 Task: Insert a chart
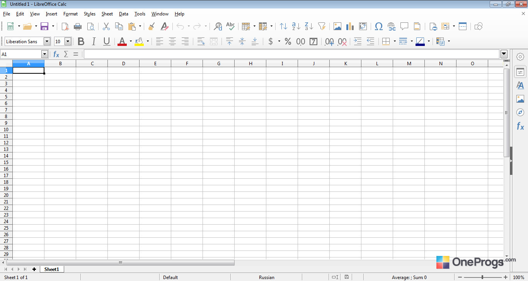tap(350, 26)
